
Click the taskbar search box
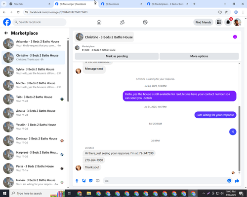(37, 194)
